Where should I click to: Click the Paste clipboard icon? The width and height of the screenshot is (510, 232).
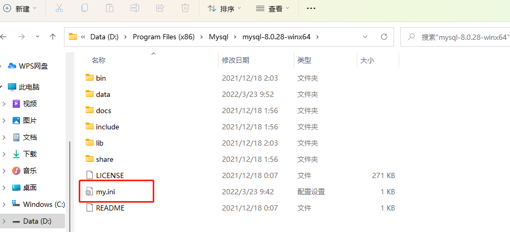pyautogui.click(x=110, y=8)
